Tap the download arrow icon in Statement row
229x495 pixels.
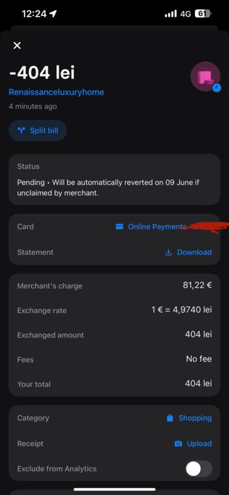(169, 252)
